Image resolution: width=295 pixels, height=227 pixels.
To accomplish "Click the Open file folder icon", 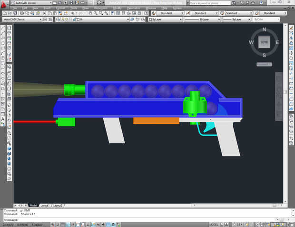I will [10, 13].
